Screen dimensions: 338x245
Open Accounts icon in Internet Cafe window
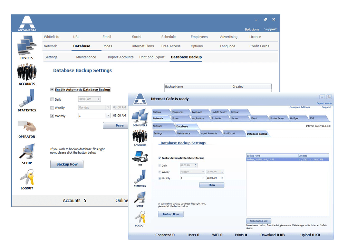(140, 136)
